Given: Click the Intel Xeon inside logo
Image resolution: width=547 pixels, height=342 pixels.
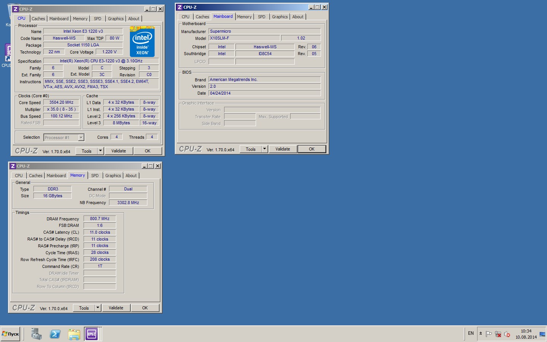Looking at the screenshot, I should click(142, 41).
